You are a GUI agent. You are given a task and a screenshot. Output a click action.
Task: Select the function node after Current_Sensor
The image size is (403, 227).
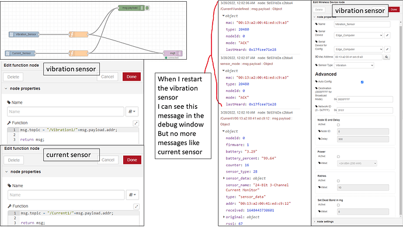coord(78,53)
